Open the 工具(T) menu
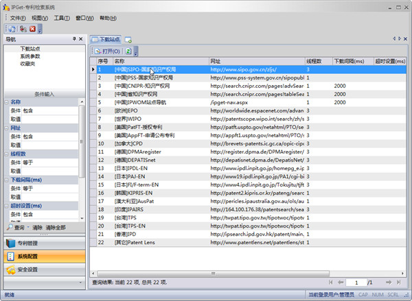Image resolution: width=412 pixels, height=301 pixels. (62, 18)
